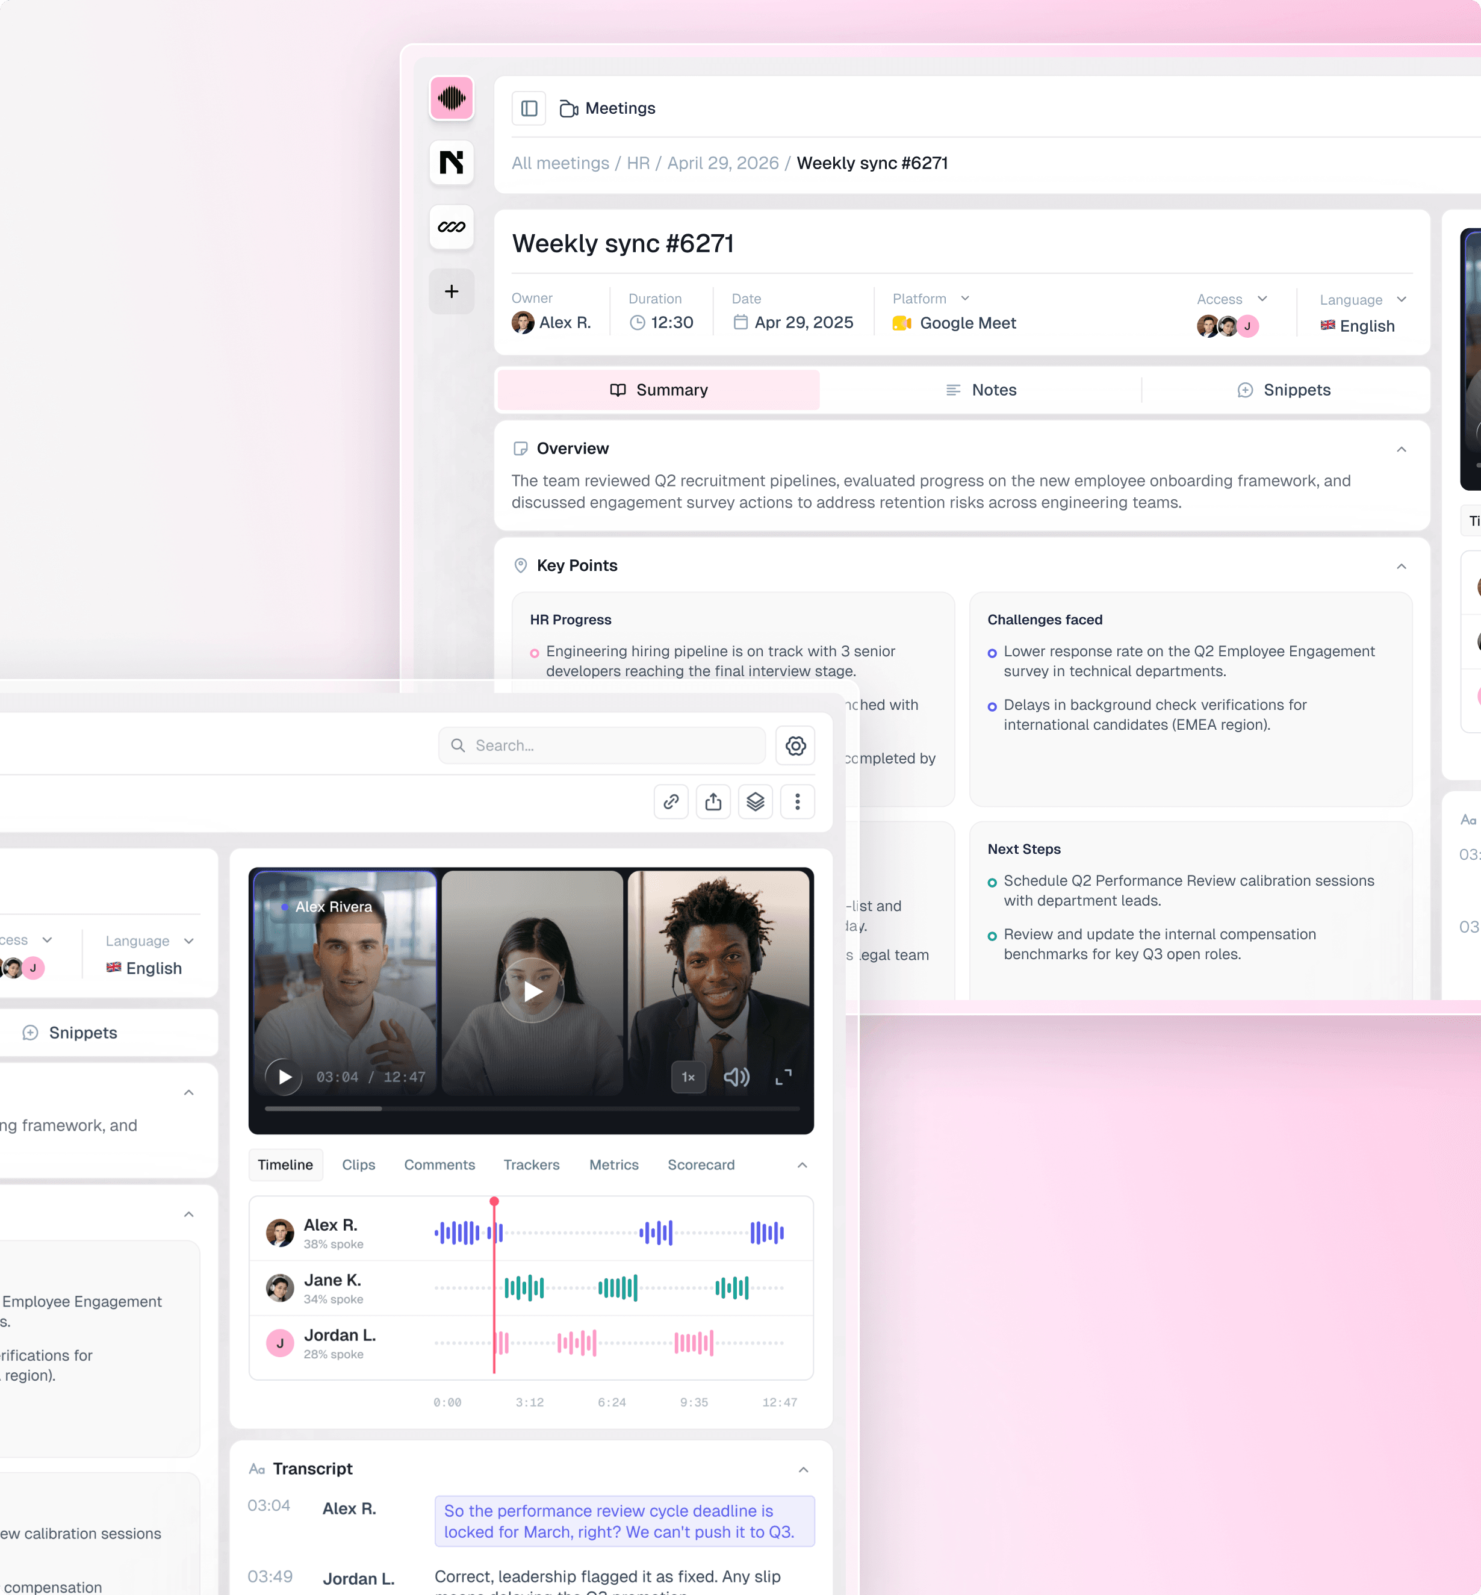Open the layers stack icon
Image resolution: width=1481 pixels, height=1595 pixels.
(x=755, y=801)
